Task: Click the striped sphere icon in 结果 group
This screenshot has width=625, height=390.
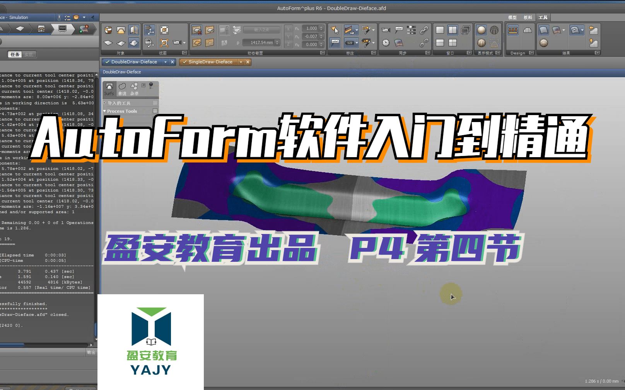Action: [x=544, y=43]
